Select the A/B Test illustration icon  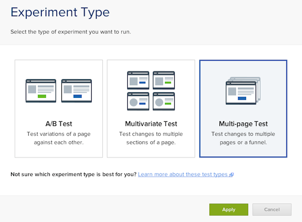tap(59, 91)
